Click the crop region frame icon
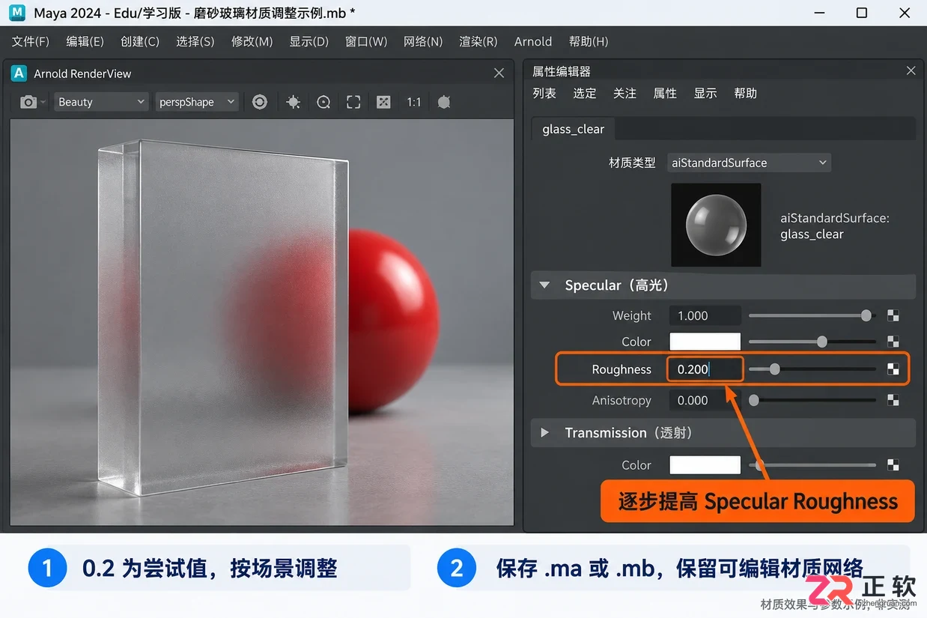 [353, 102]
